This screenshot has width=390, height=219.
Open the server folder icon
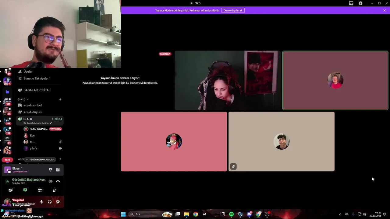[x=7, y=92]
